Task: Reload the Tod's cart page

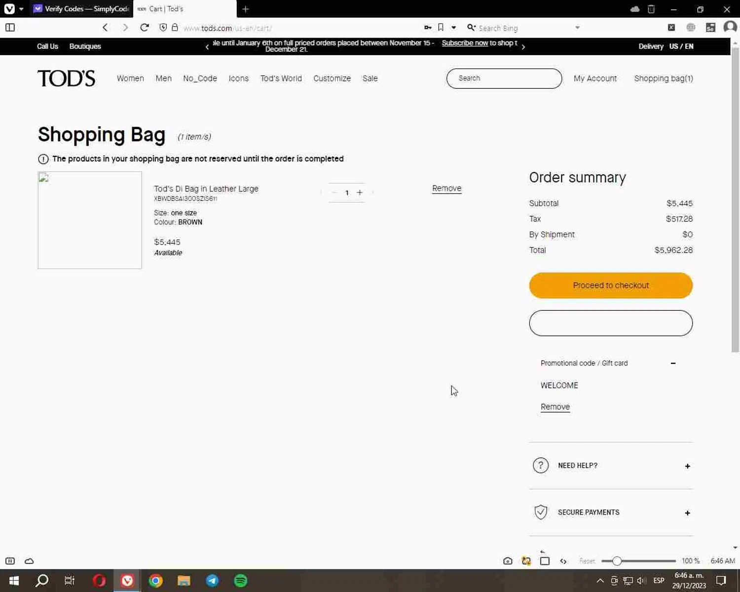Action: tap(145, 28)
